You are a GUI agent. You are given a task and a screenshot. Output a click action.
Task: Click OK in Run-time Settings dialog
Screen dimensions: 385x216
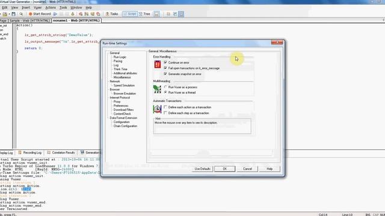point(224,169)
